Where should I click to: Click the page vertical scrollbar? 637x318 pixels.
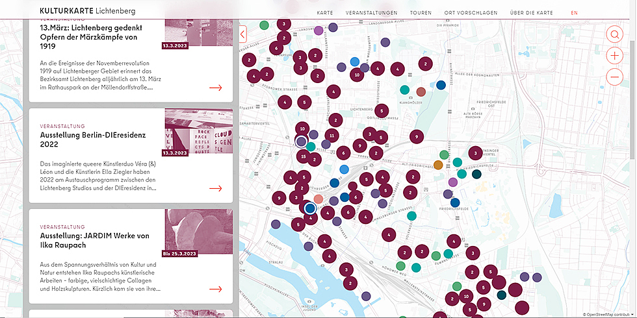tap(633, 99)
